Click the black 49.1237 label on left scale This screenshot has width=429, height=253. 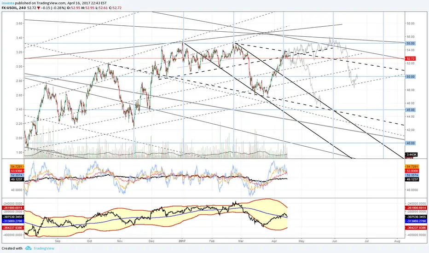17,179
